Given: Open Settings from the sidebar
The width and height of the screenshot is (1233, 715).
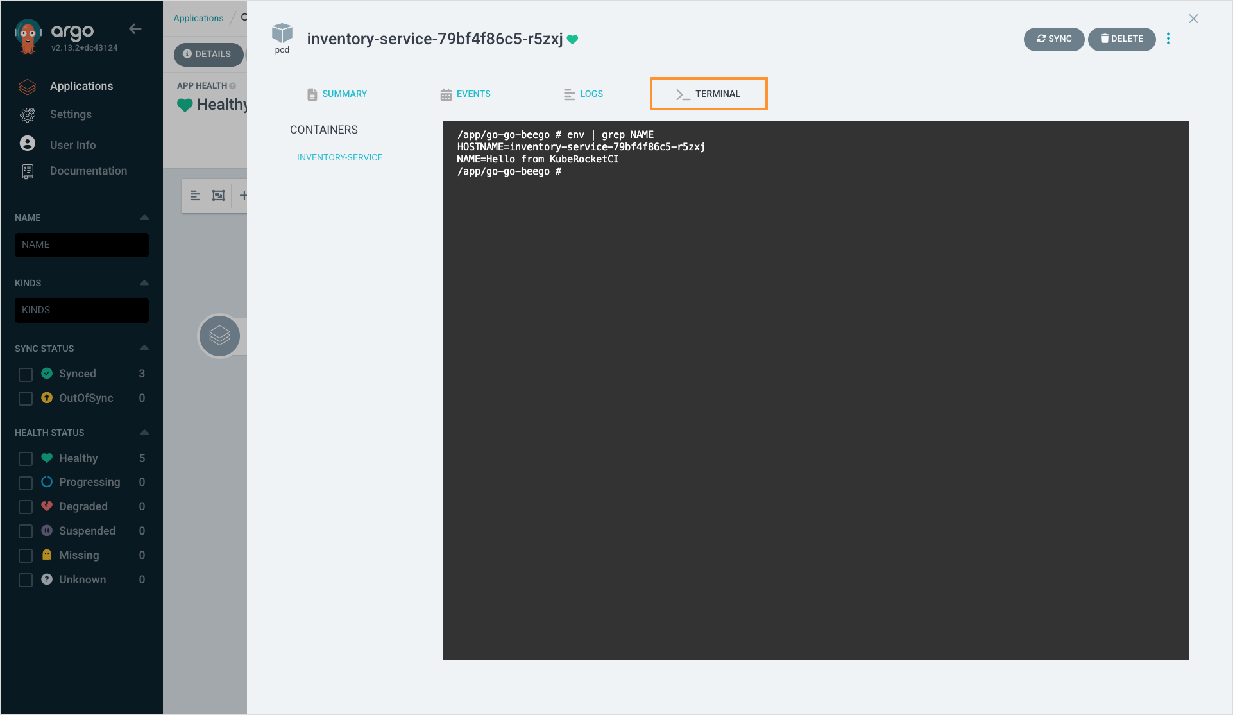Looking at the screenshot, I should pyautogui.click(x=71, y=114).
